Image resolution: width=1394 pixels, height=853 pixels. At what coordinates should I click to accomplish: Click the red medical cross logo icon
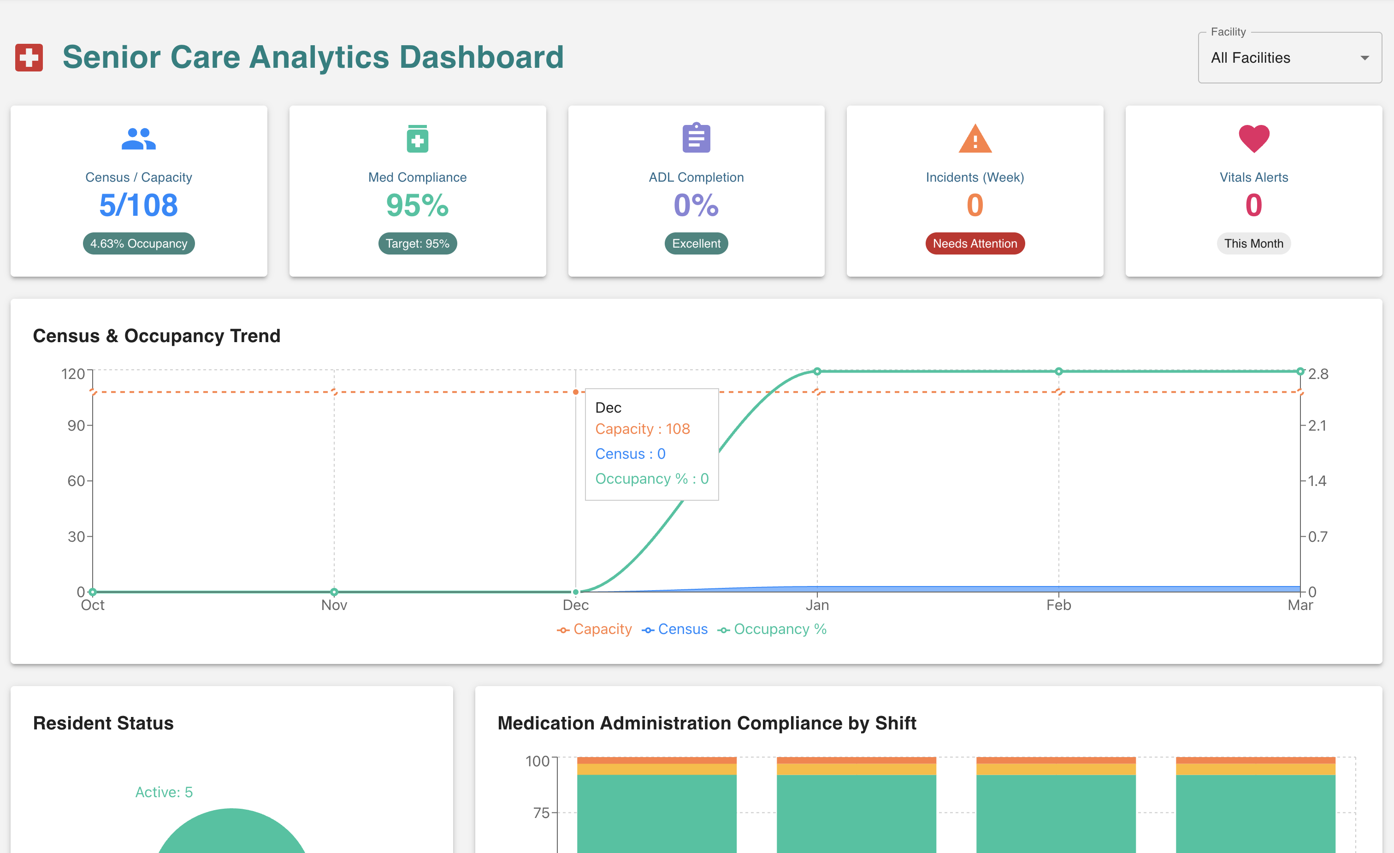click(x=29, y=58)
